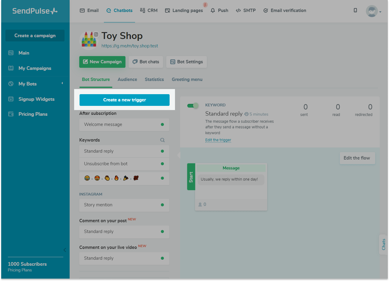Click the 1000 Subscribers text
Image resolution: width=389 pixels, height=281 pixels.
click(x=27, y=264)
